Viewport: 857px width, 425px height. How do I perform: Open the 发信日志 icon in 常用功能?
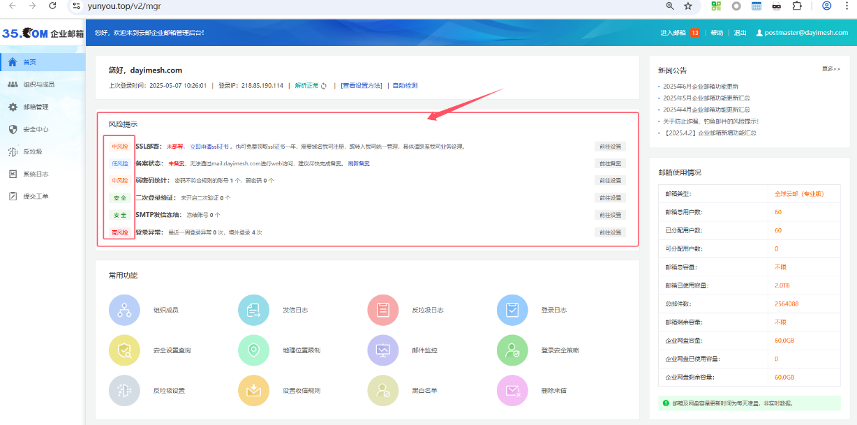point(253,310)
